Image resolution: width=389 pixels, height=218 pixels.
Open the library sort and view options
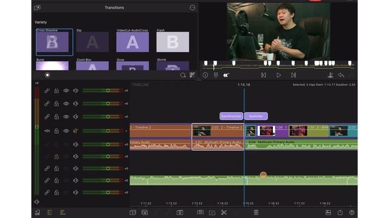pyautogui.click(x=192, y=75)
